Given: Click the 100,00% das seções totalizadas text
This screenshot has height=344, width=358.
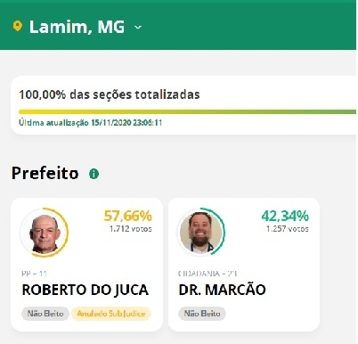Looking at the screenshot, I should [x=110, y=94].
